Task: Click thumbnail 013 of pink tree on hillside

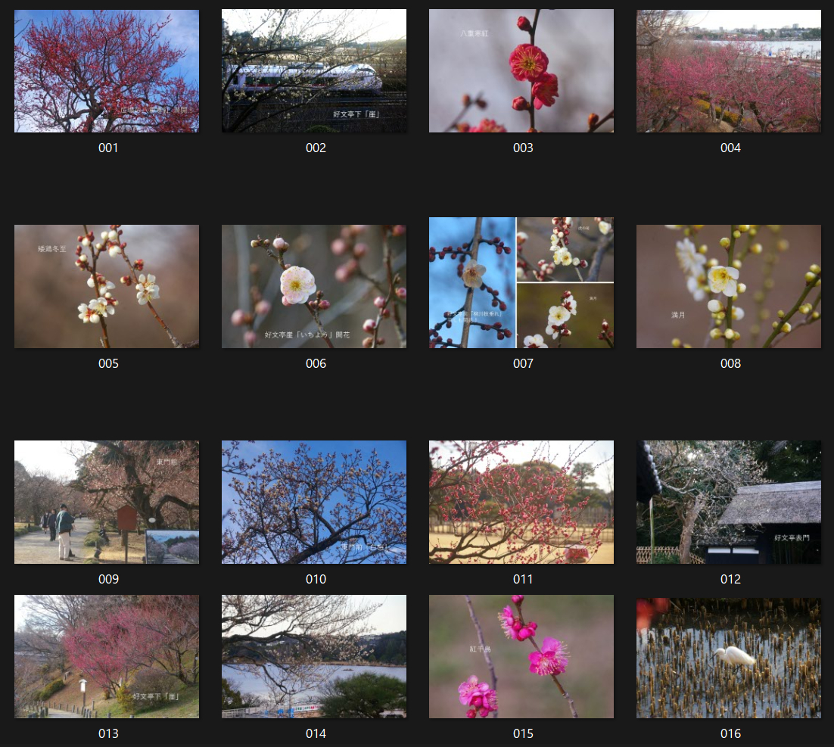Action: pyautogui.click(x=107, y=656)
